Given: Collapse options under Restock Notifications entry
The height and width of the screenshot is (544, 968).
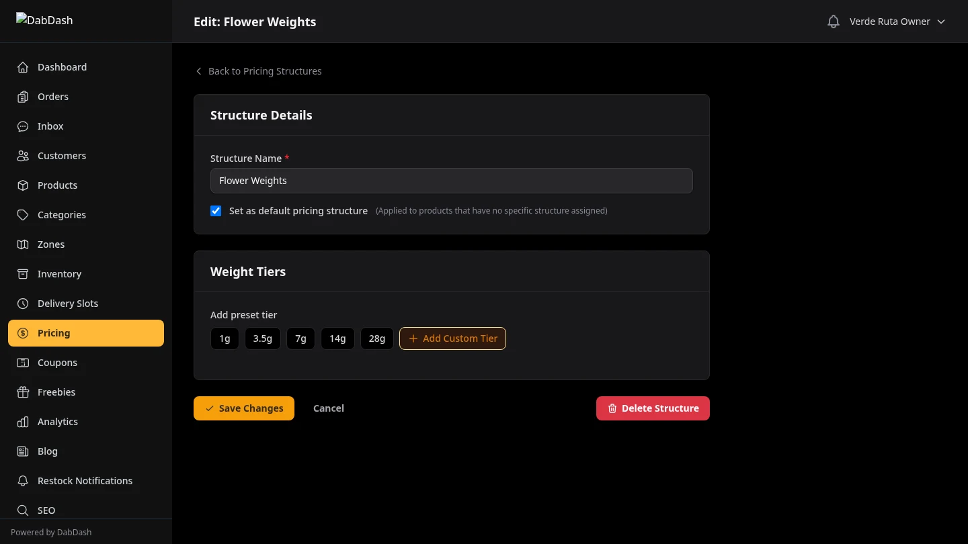Looking at the screenshot, I should pyautogui.click(x=85, y=480).
